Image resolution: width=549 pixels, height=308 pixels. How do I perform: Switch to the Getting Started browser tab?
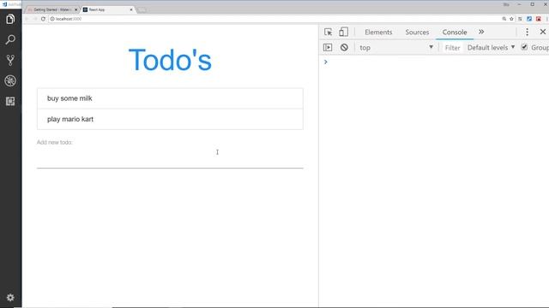(52, 9)
